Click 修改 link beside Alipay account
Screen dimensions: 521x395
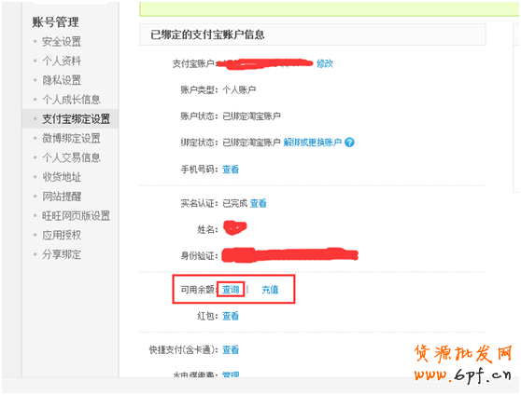[x=325, y=63]
